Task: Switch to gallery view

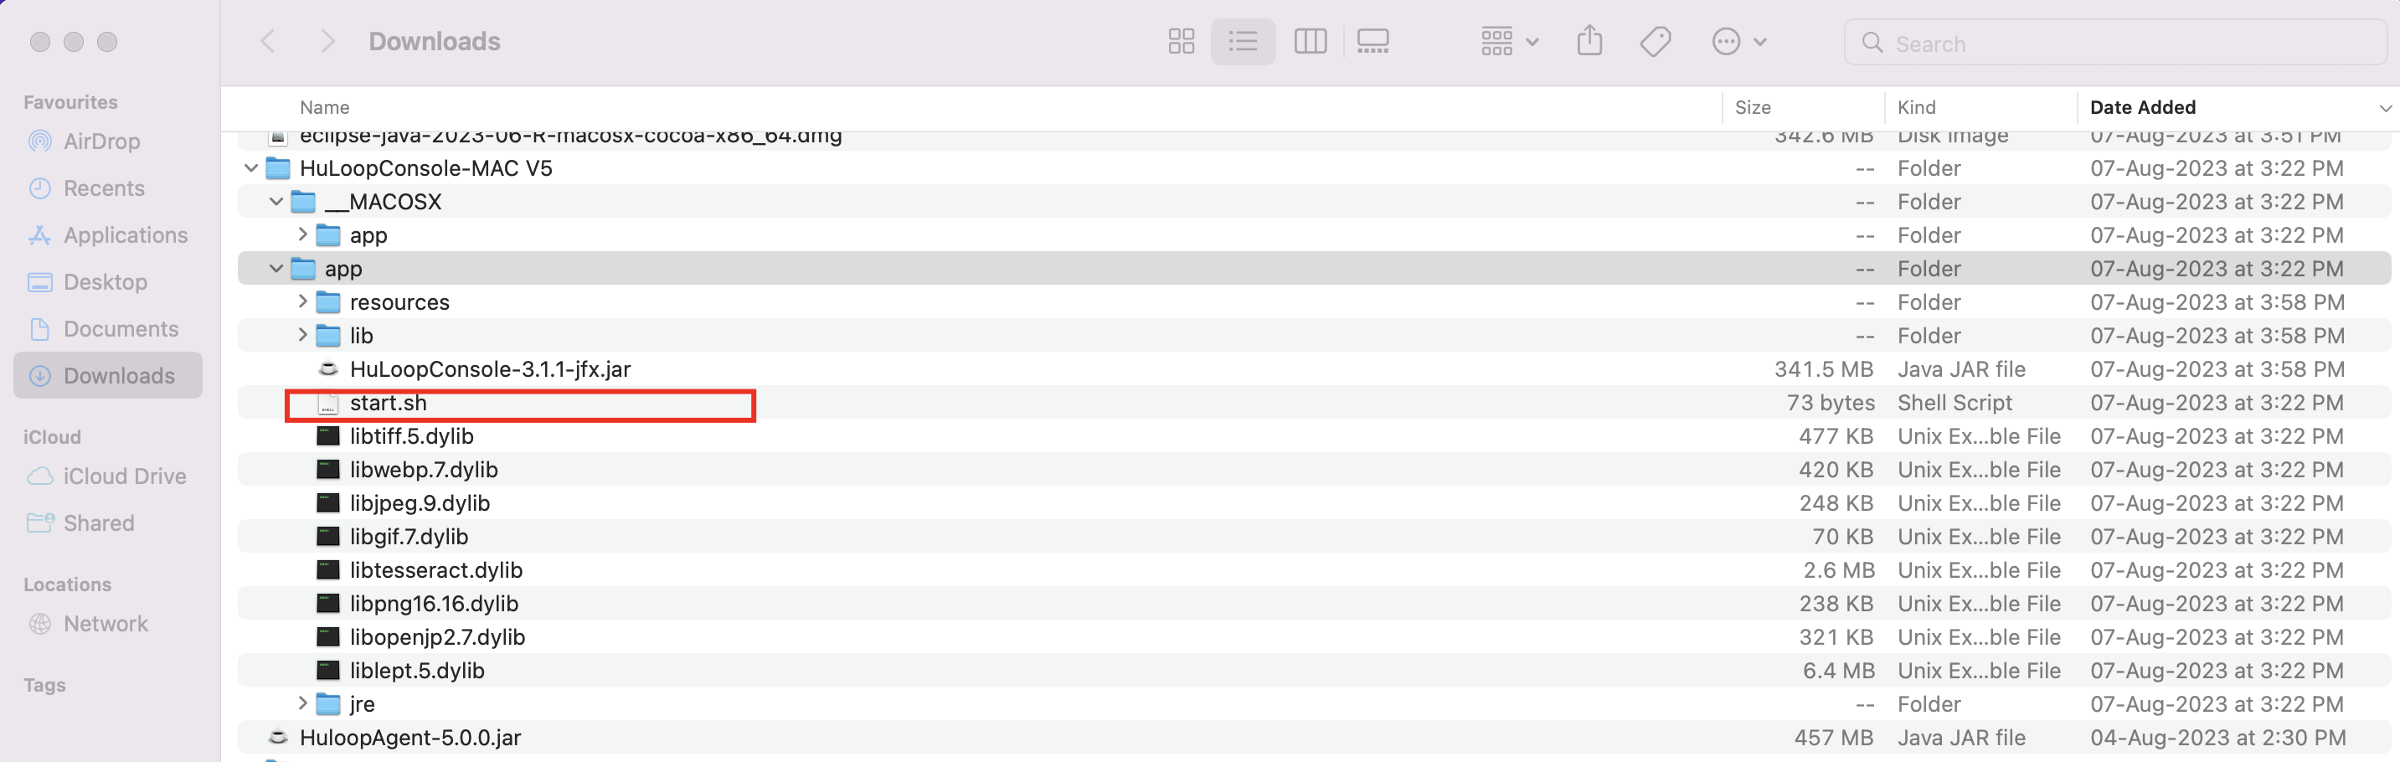Action: pos(1373,42)
